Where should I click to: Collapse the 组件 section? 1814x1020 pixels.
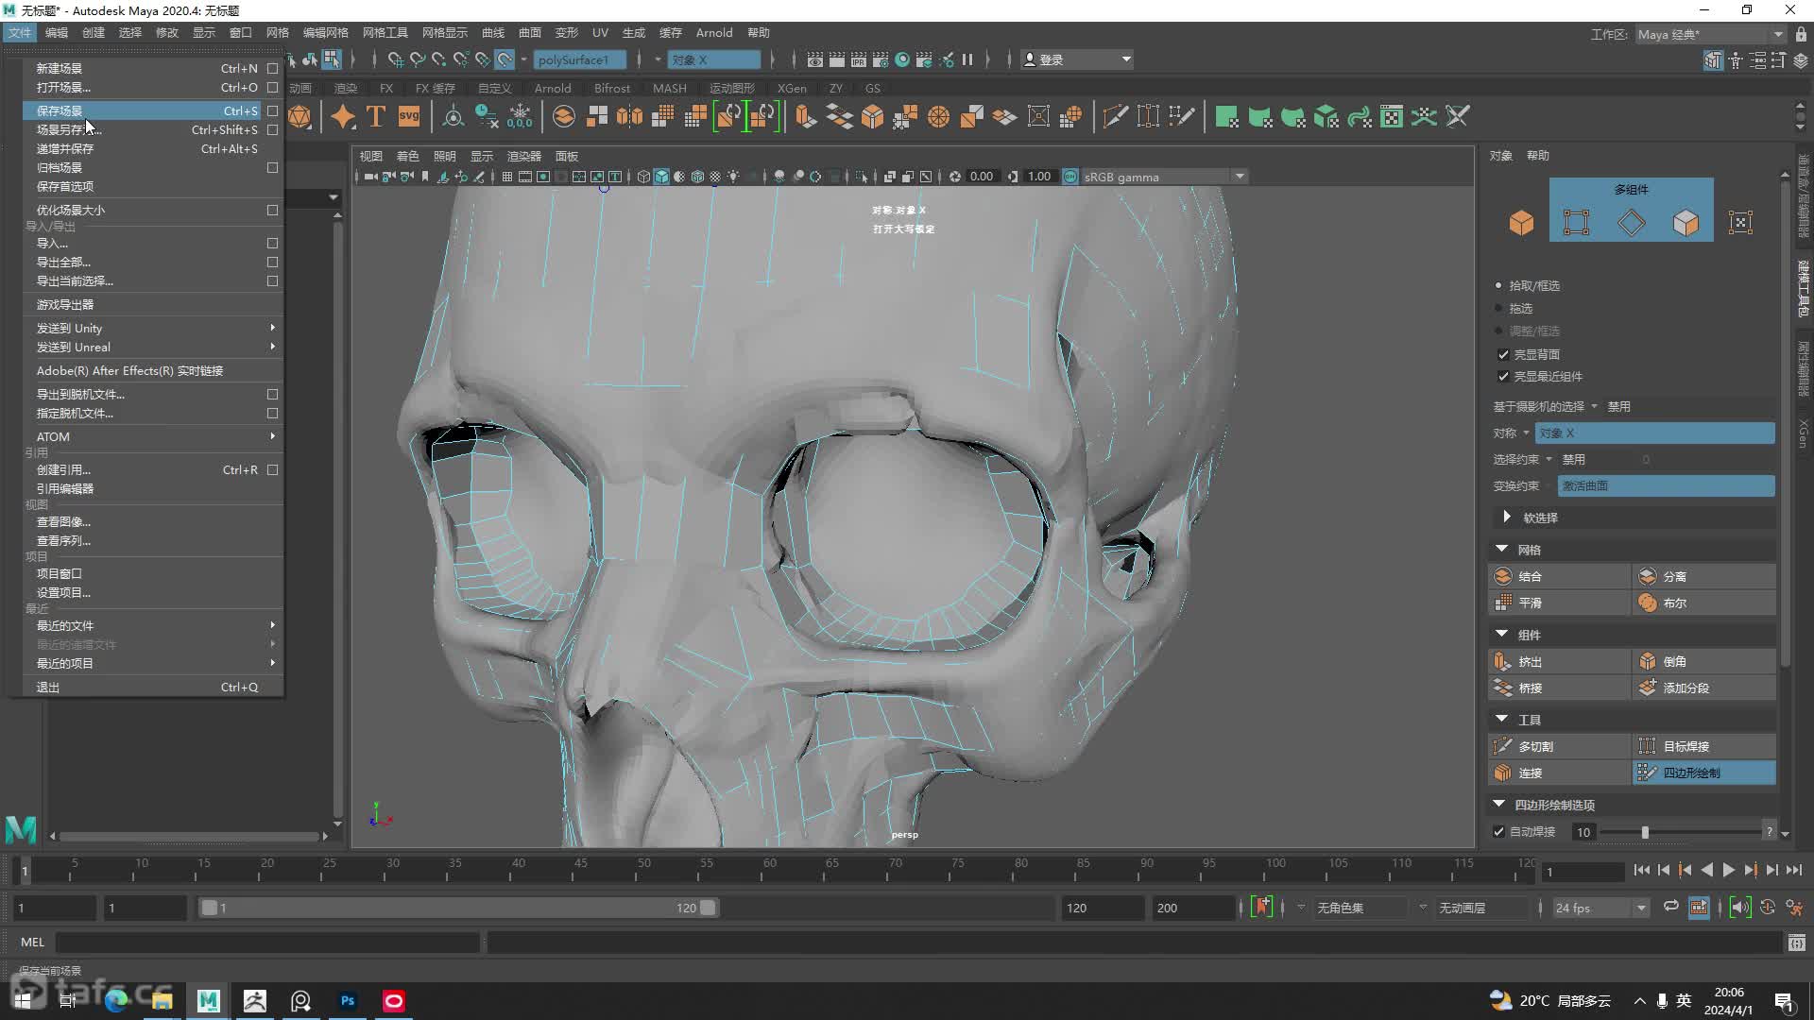[x=1501, y=634]
